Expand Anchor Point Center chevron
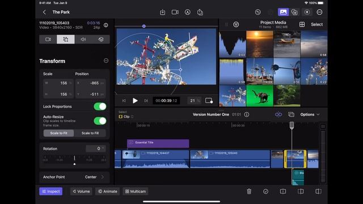Viewport: 363px width, 204px height. point(102,177)
